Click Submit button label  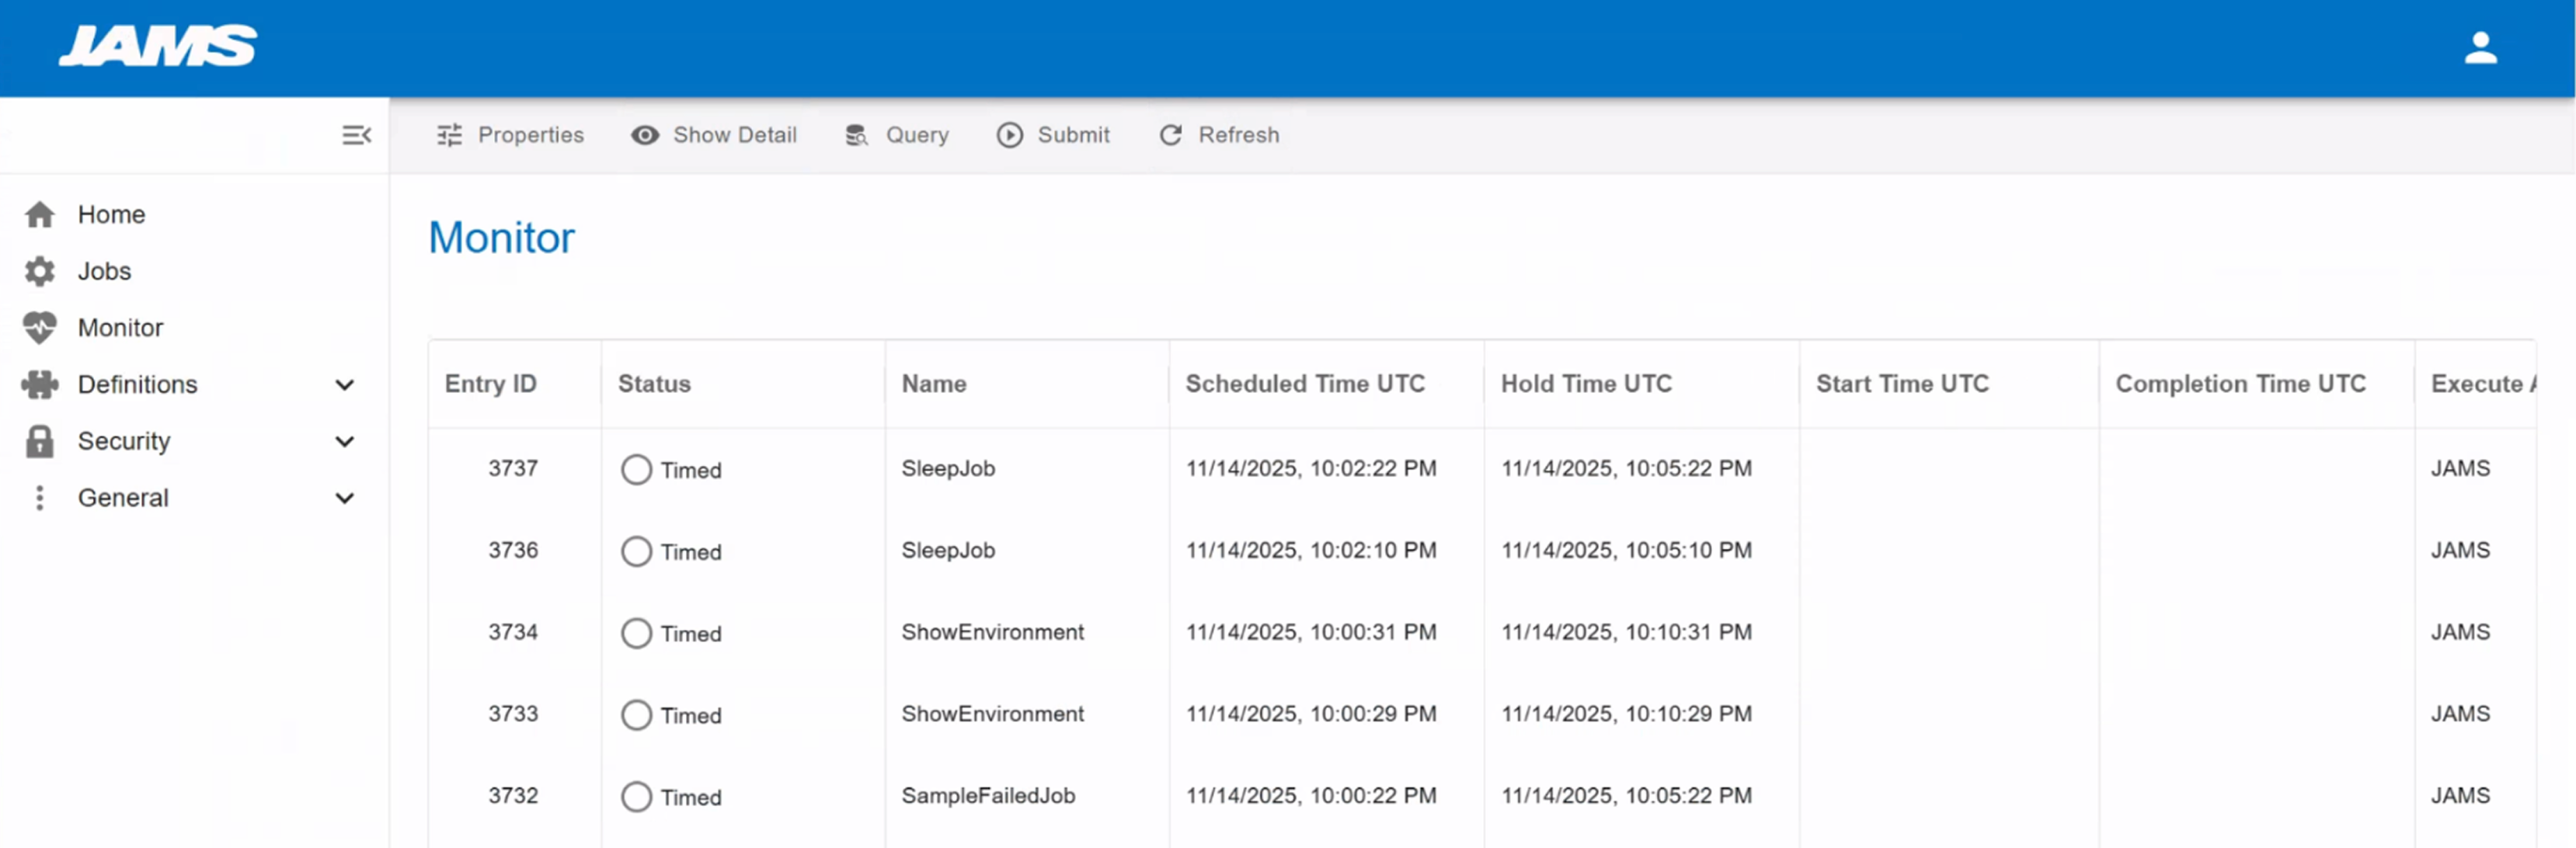1073,135
